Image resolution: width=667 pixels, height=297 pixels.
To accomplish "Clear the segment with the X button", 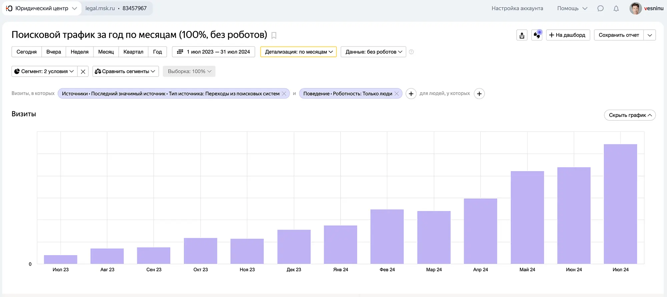I will (x=83, y=71).
